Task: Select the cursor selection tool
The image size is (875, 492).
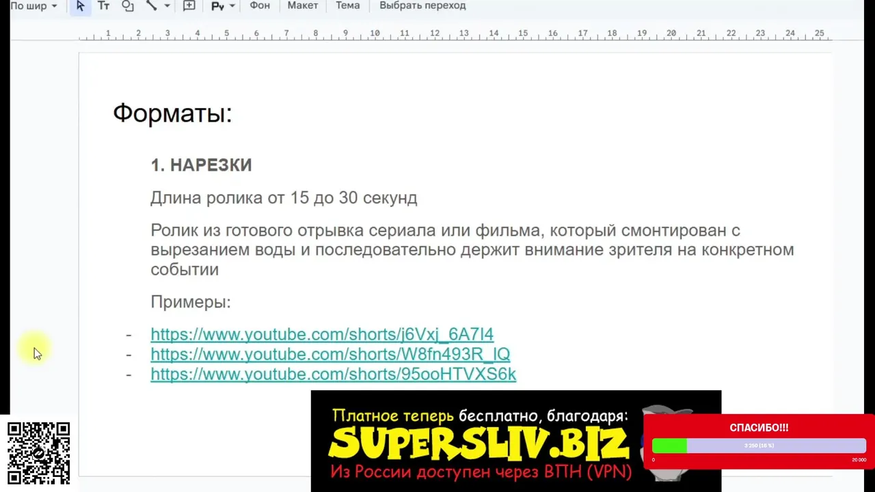Action: [x=81, y=5]
